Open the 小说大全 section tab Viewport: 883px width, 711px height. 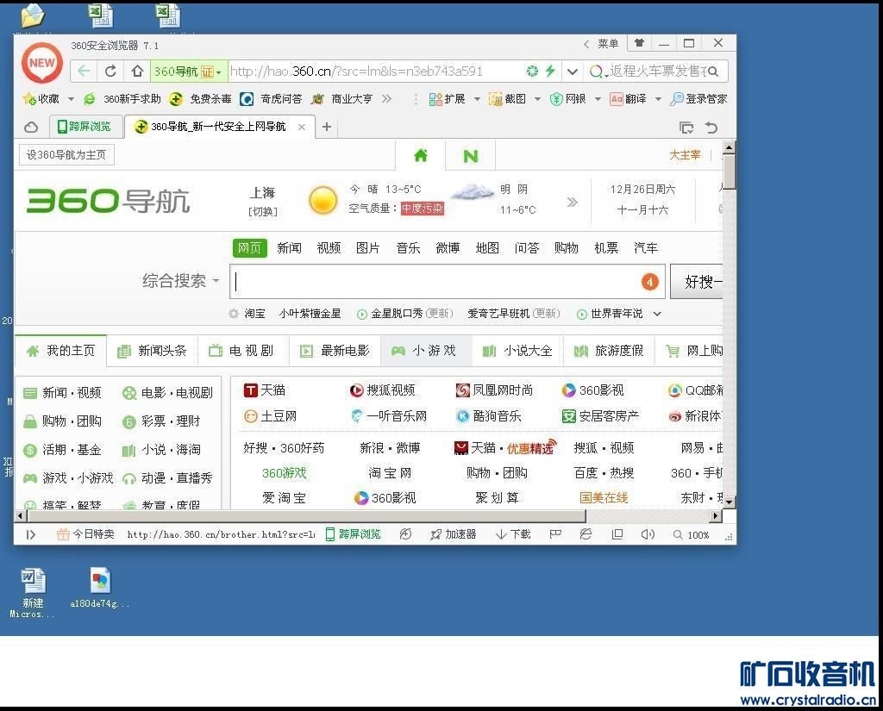click(x=517, y=351)
